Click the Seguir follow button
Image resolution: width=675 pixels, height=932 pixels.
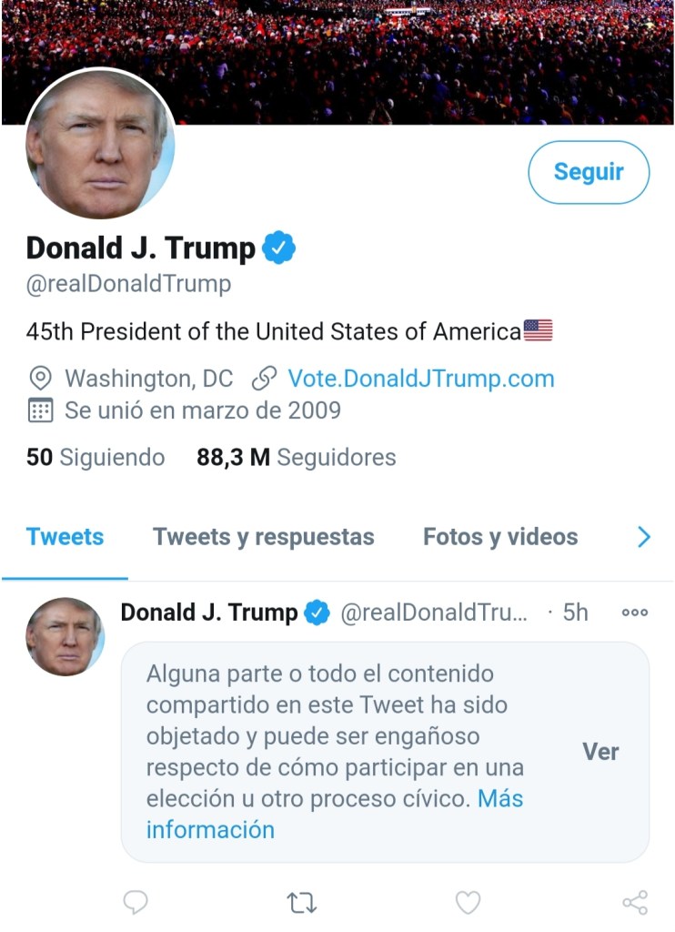[589, 172]
